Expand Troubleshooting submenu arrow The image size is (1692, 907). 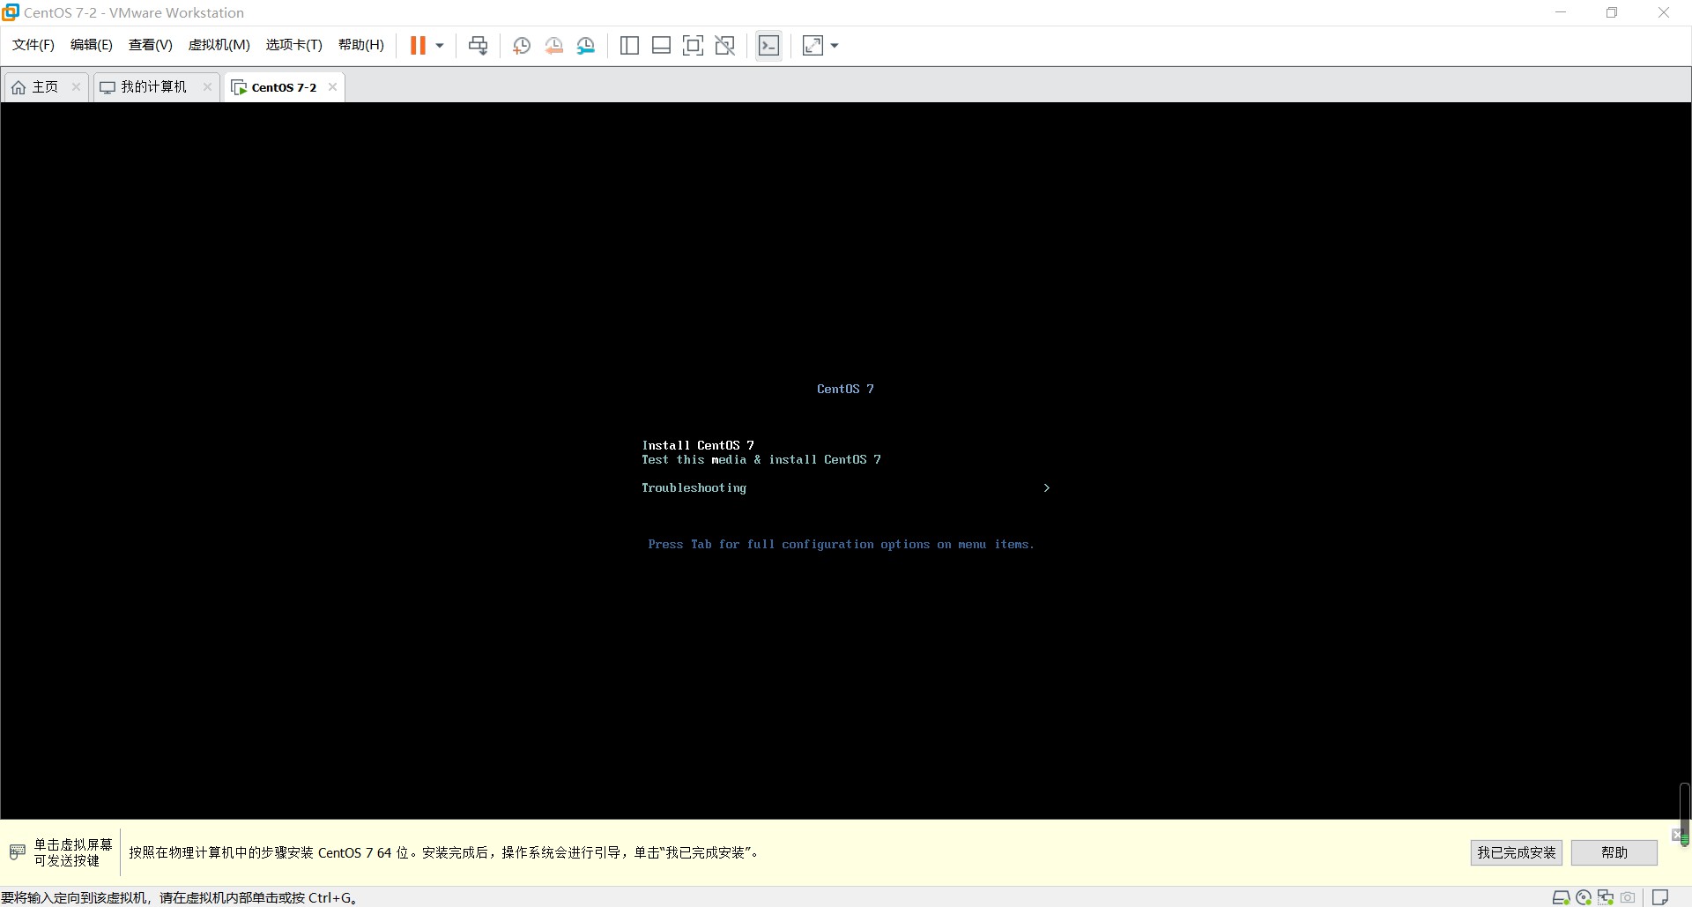(x=1046, y=487)
